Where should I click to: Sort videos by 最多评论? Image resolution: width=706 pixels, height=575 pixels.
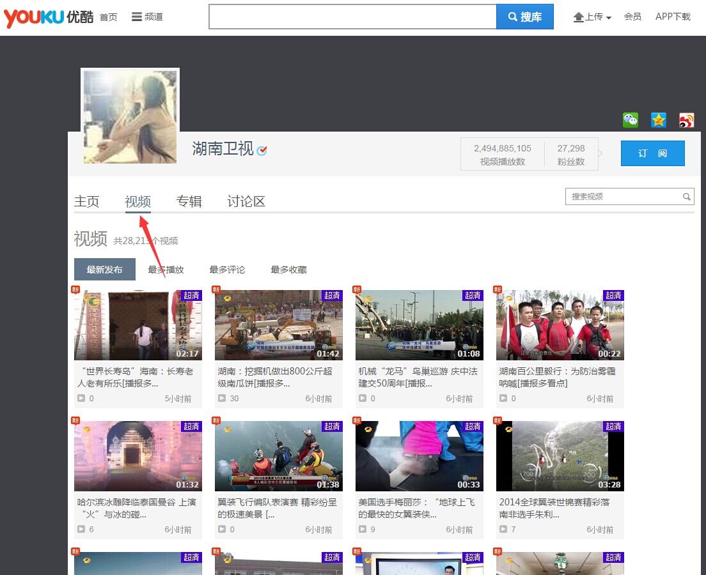tap(228, 270)
